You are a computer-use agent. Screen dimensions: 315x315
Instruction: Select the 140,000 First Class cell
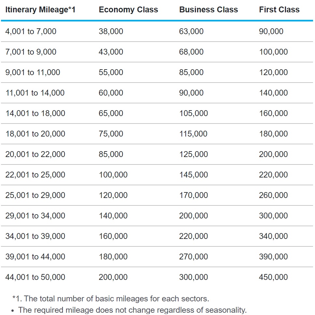(273, 93)
